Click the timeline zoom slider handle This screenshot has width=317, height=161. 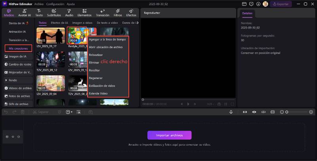click(287, 112)
